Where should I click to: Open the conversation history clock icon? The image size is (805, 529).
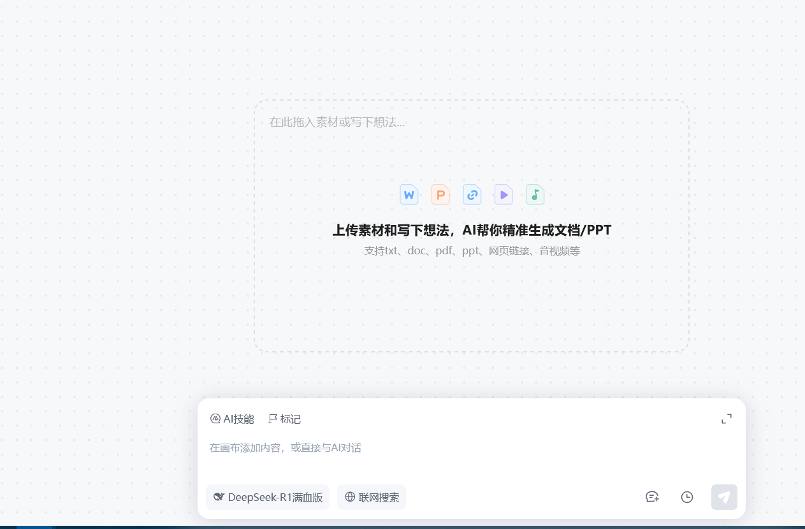point(686,497)
